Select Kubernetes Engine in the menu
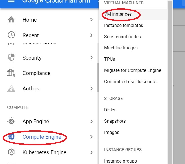Image resolution: width=185 pixels, height=164 pixels. (x=44, y=152)
